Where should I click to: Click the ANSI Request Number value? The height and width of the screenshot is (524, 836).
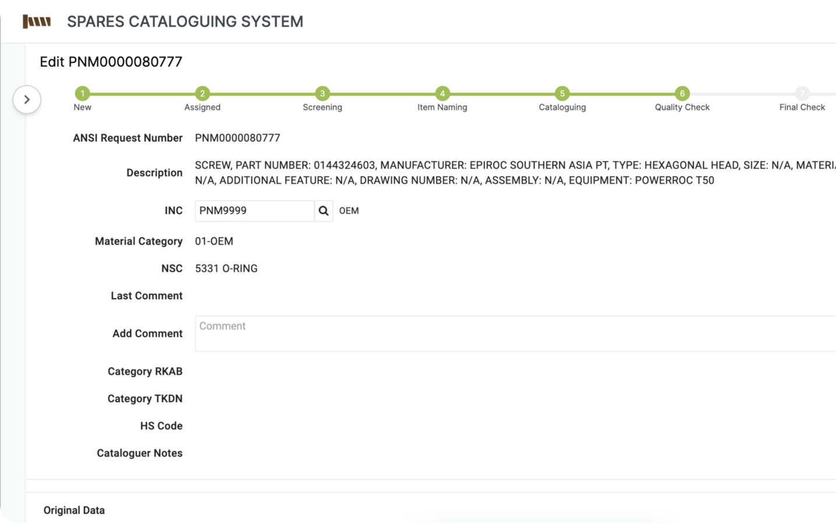[237, 138]
